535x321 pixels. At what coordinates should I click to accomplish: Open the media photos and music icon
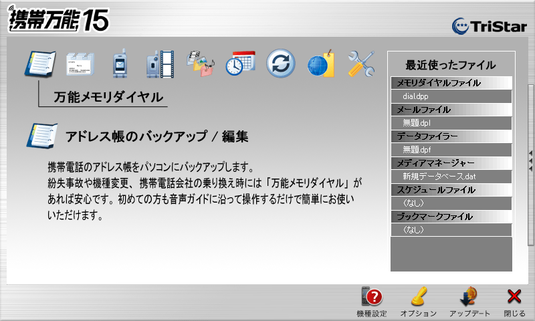pyautogui.click(x=201, y=64)
